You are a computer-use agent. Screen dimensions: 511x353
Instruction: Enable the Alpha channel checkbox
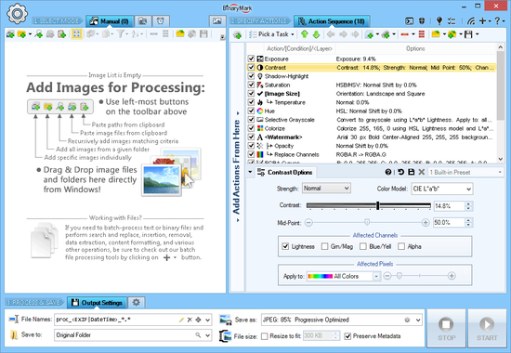(401, 246)
